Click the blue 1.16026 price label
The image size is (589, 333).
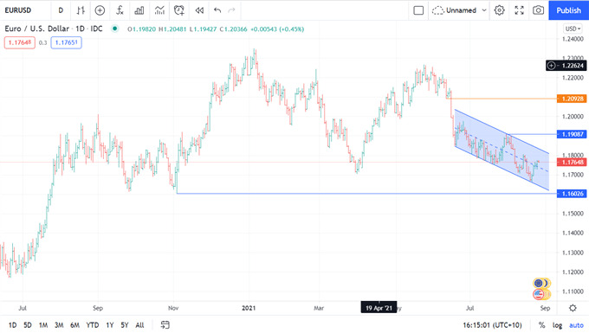(x=572, y=194)
